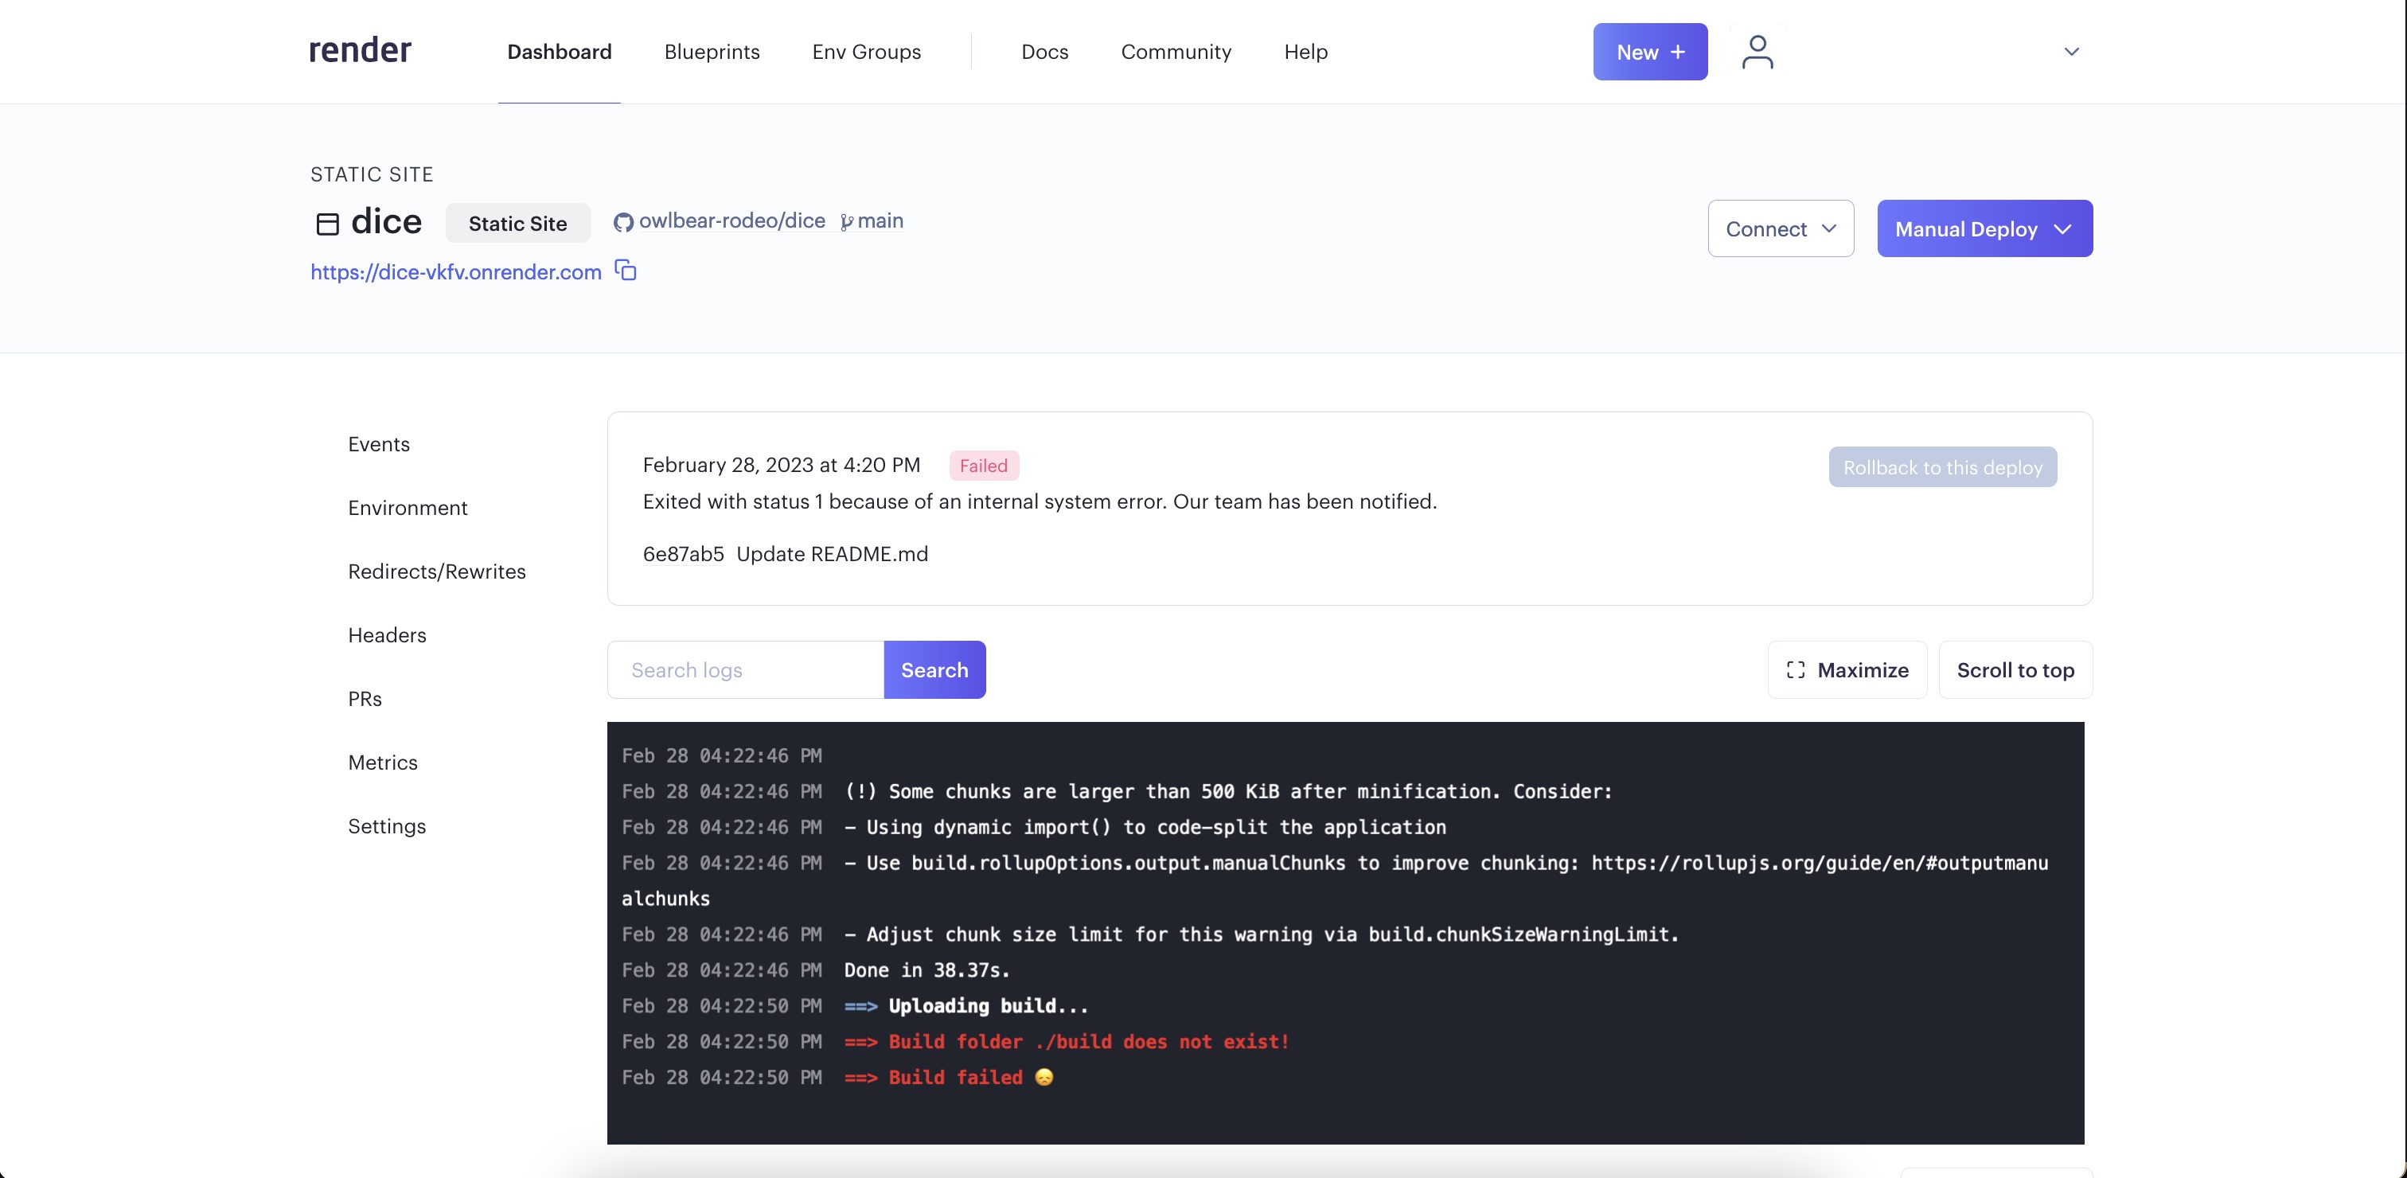Image resolution: width=2407 pixels, height=1178 pixels.
Task: Click the user profile icon top right
Action: tap(1757, 51)
